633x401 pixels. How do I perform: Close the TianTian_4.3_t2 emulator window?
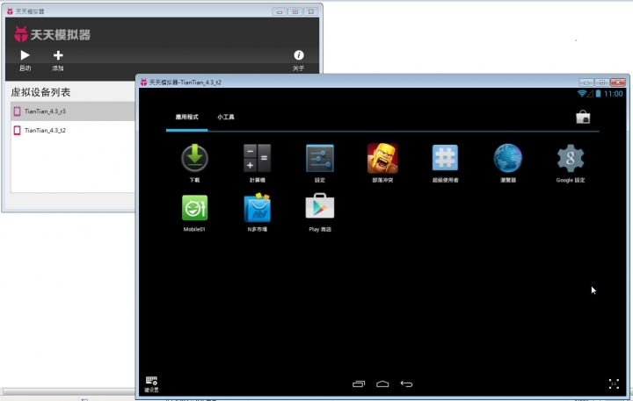click(x=618, y=82)
